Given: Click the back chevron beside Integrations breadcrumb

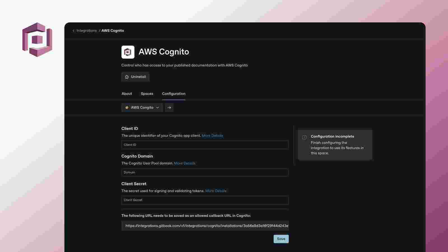Looking at the screenshot, I should (x=73, y=31).
